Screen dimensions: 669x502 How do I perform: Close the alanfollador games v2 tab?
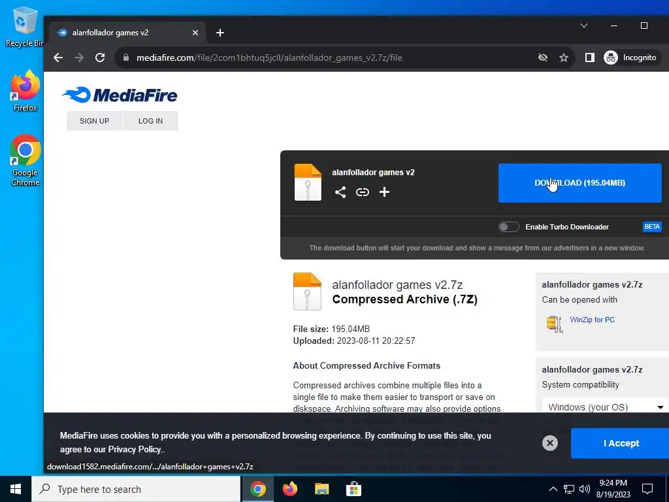(x=195, y=33)
